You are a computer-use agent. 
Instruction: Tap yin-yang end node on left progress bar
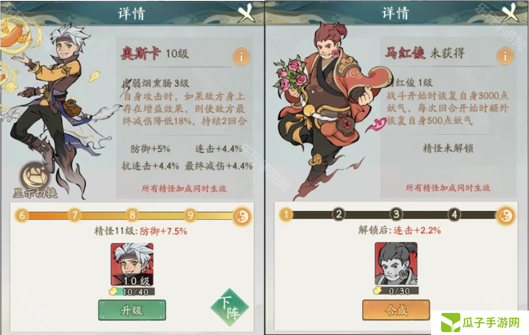click(x=242, y=216)
